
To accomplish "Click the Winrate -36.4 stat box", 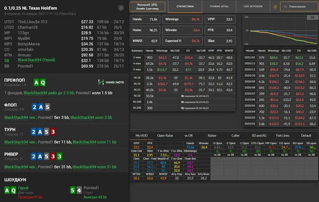I will (x=182, y=30).
